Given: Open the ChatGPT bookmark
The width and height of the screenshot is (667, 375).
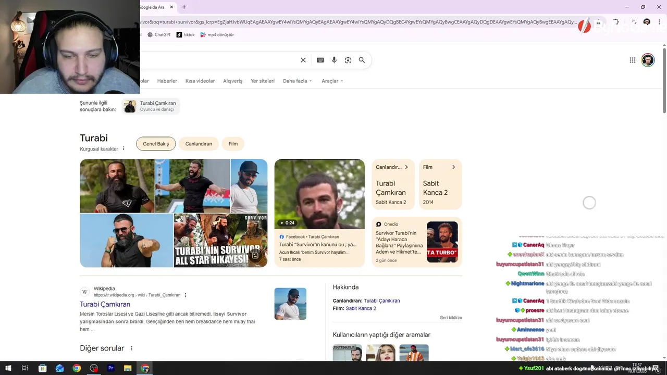Looking at the screenshot, I should tap(159, 35).
